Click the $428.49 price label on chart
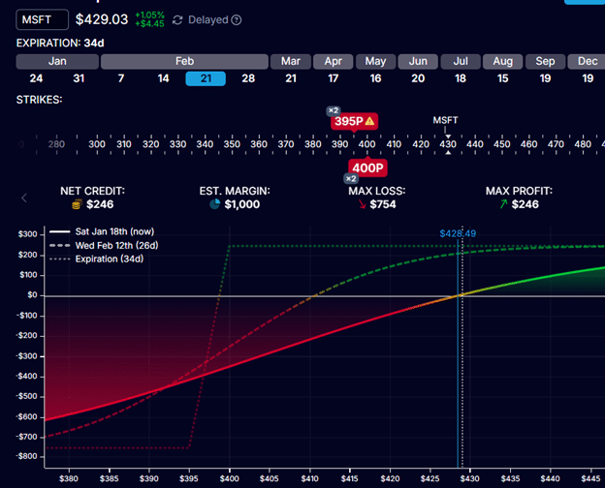Screen dimensions: 605x488 [458, 233]
